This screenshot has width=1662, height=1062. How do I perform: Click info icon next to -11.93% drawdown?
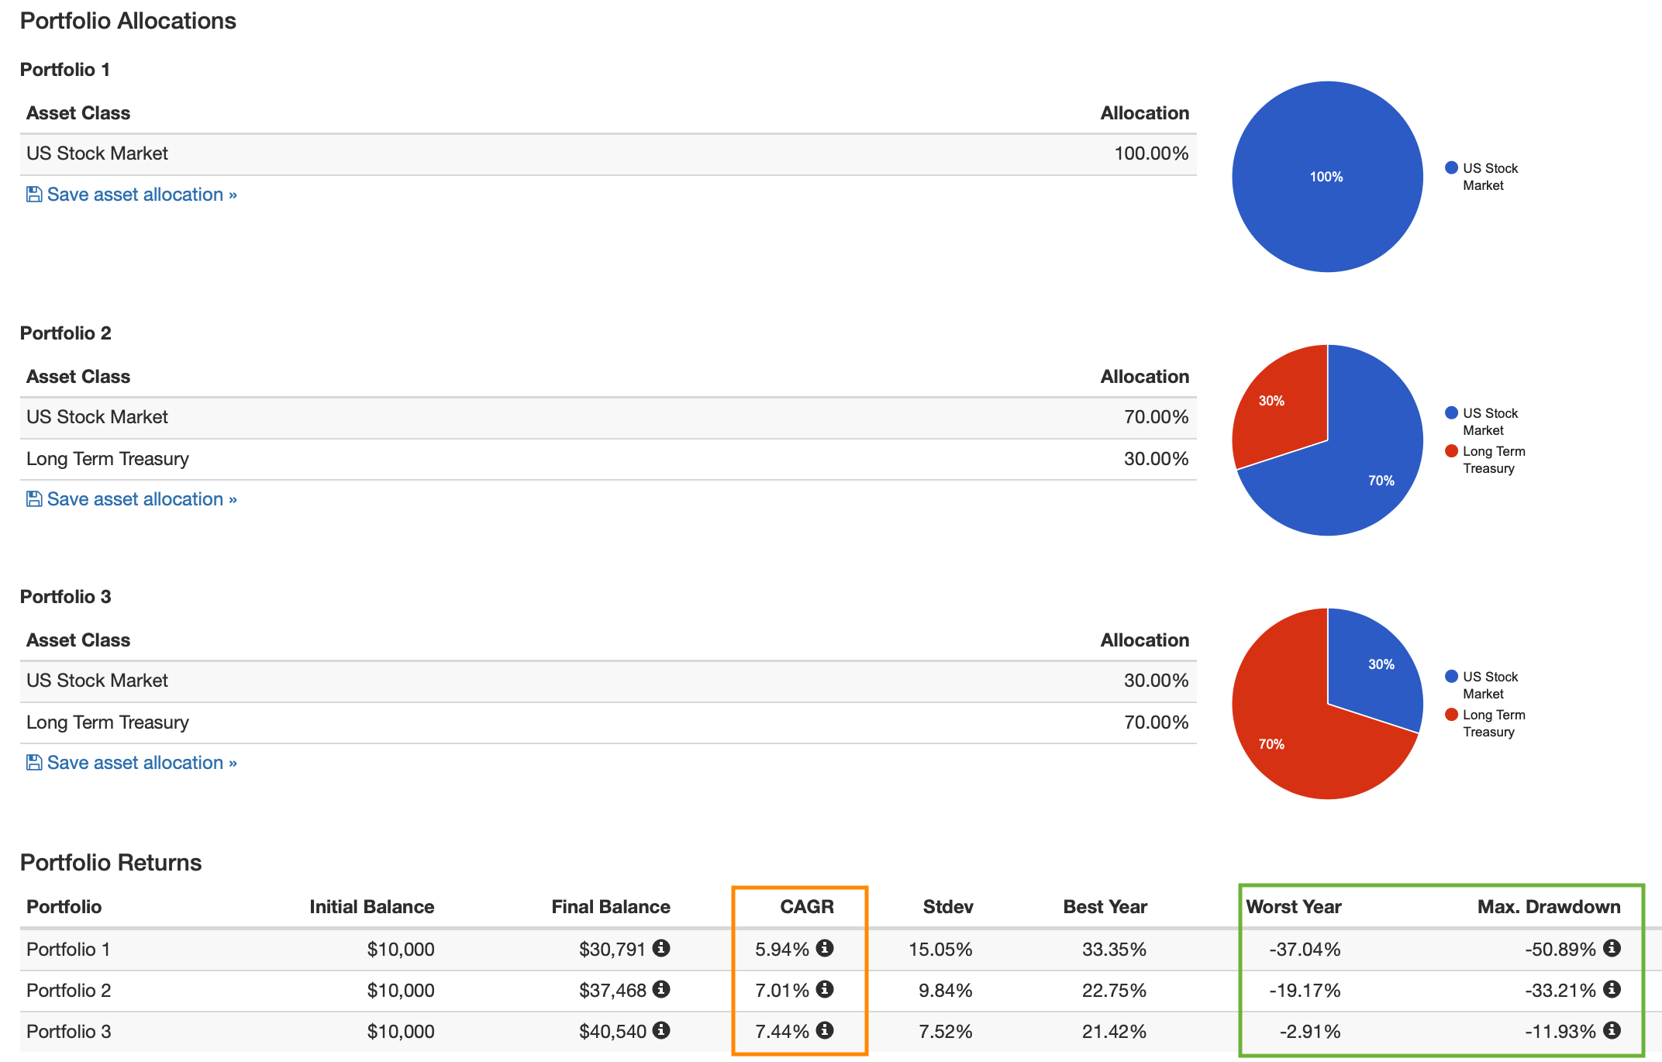(x=1612, y=1030)
